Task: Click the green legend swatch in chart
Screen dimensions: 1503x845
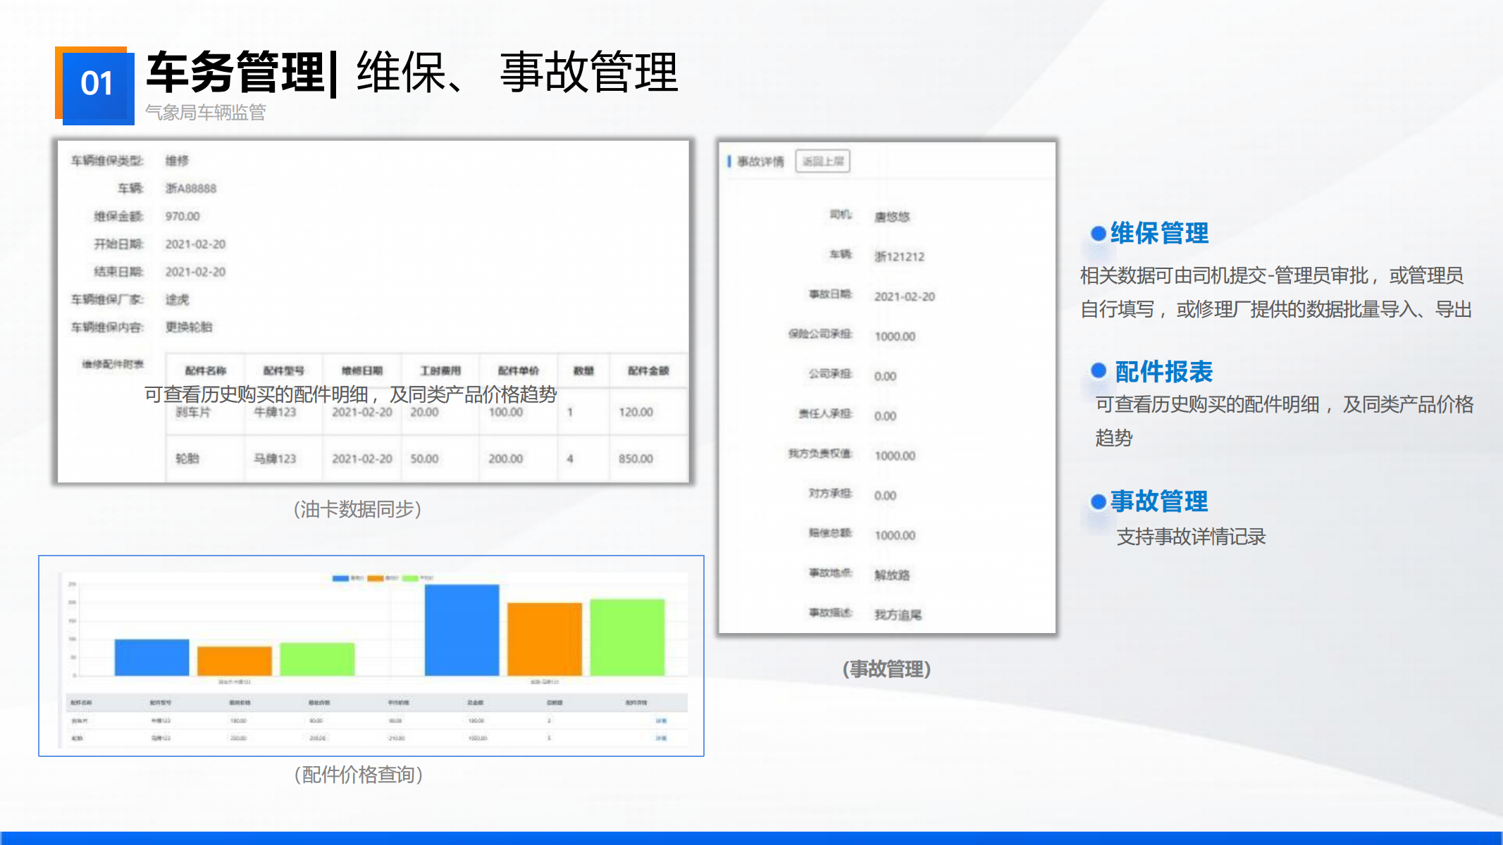Action: click(409, 578)
